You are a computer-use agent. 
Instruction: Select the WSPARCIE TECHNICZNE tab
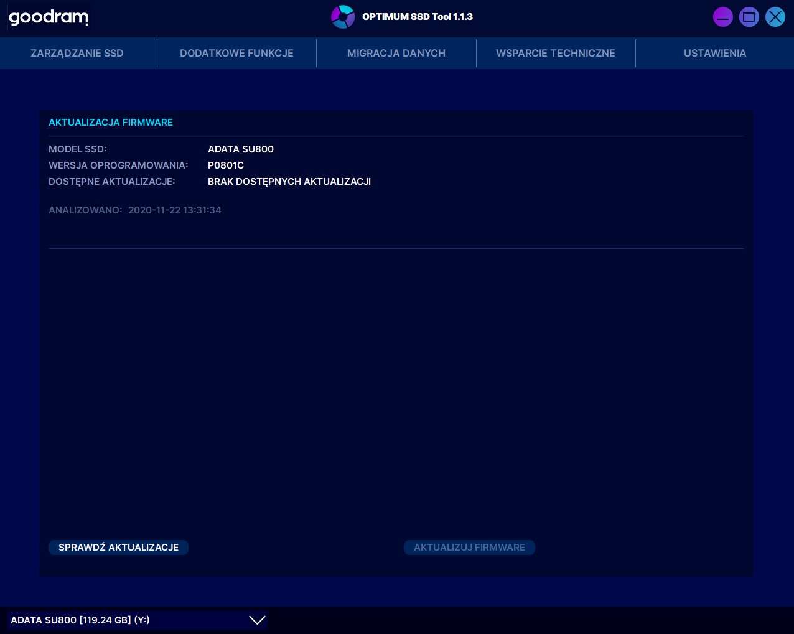click(555, 53)
